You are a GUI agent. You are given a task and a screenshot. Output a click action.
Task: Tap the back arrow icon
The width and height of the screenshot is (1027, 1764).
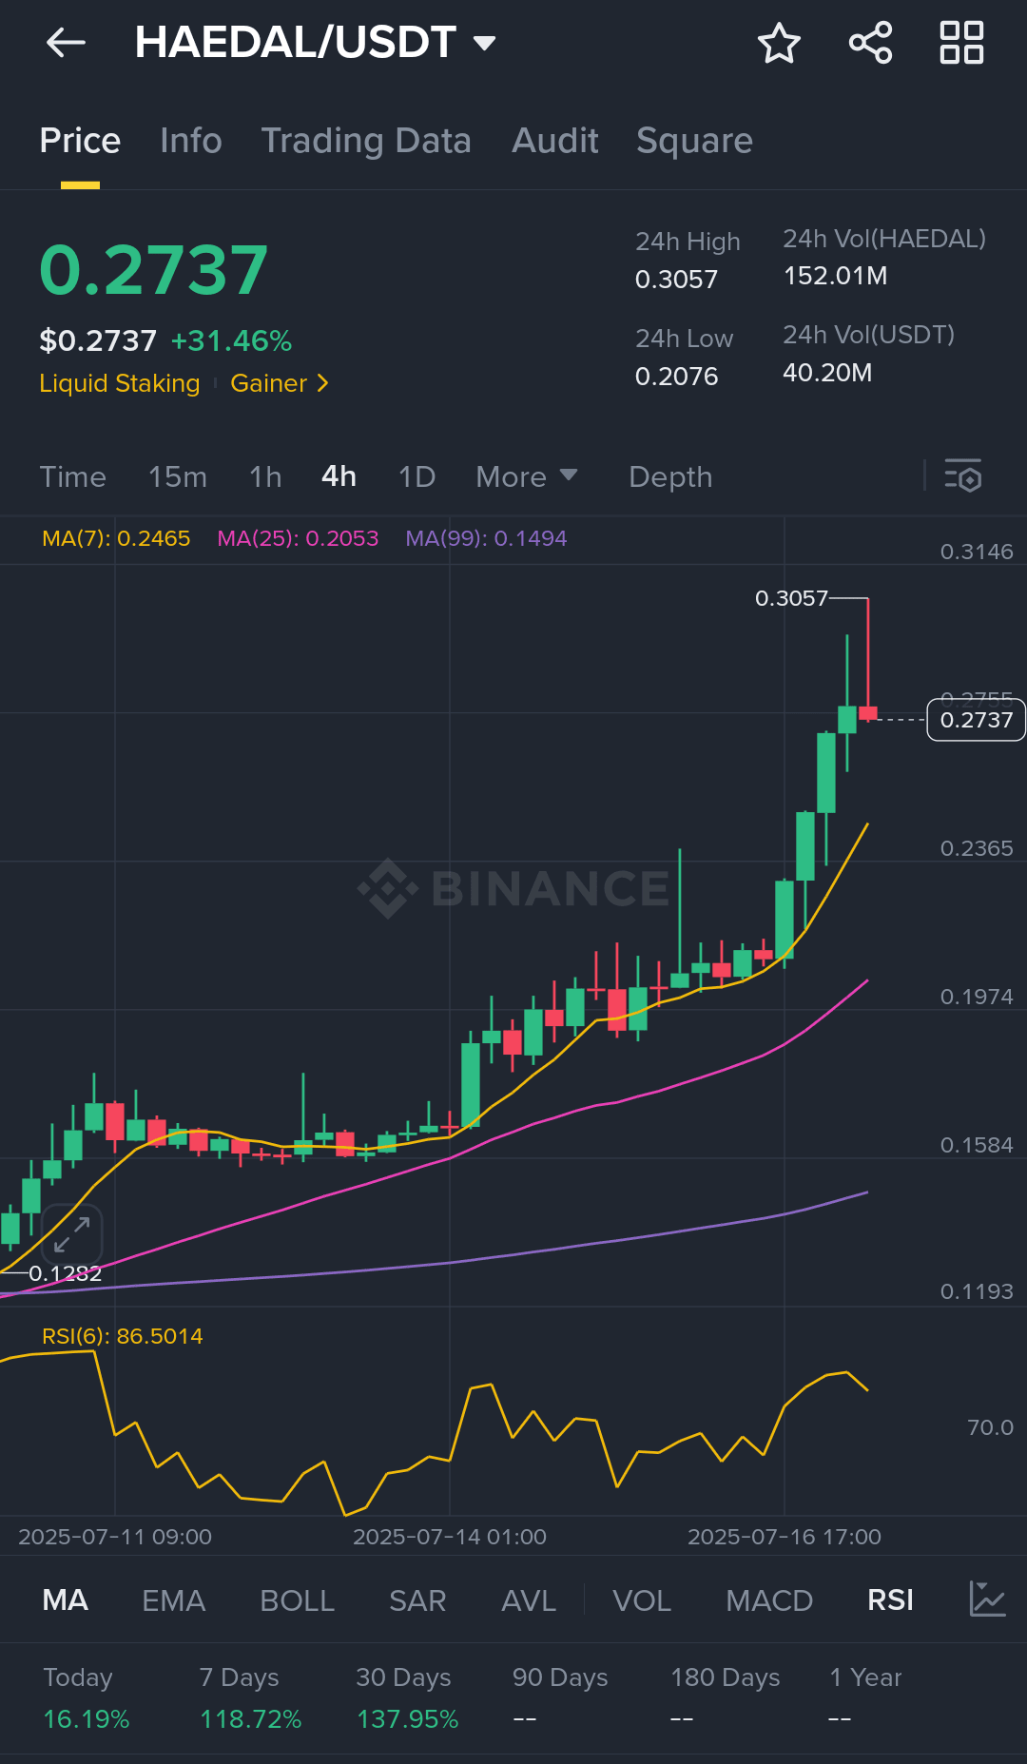[66, 43]
